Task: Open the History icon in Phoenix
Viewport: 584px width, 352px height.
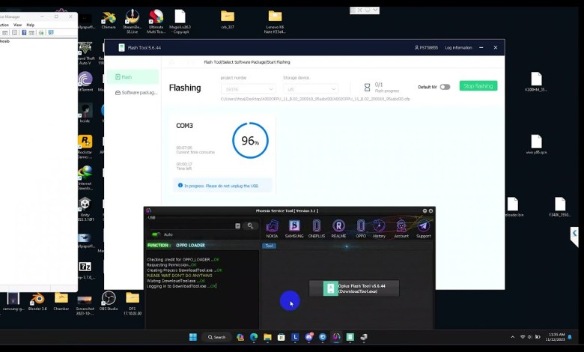Action: 380,226
